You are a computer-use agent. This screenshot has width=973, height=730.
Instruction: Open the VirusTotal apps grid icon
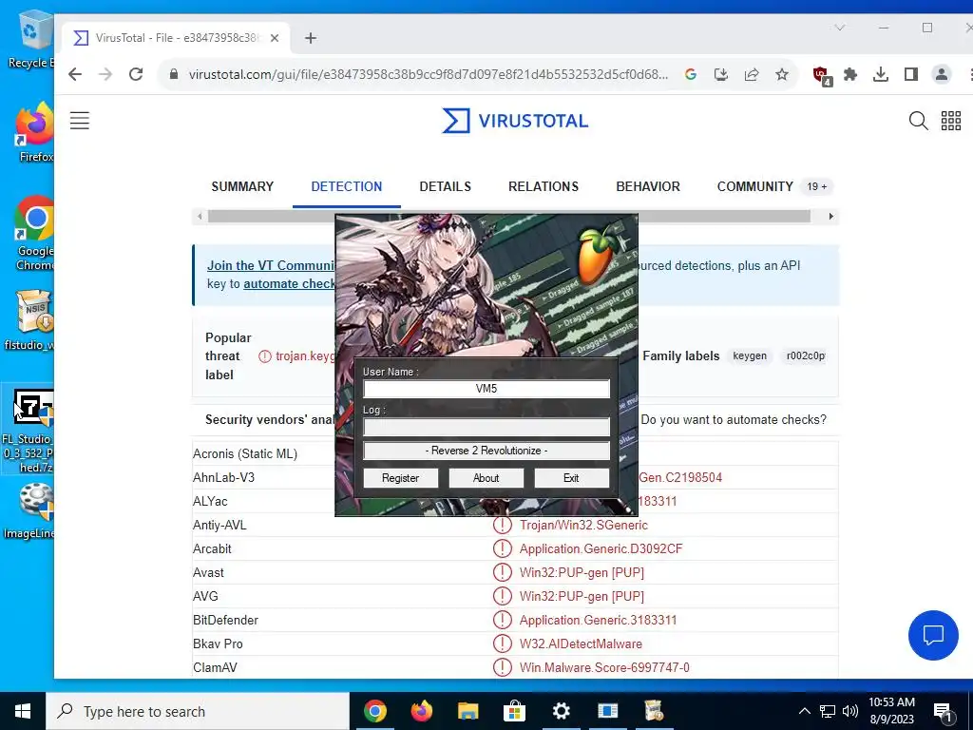tap(950, 121)
